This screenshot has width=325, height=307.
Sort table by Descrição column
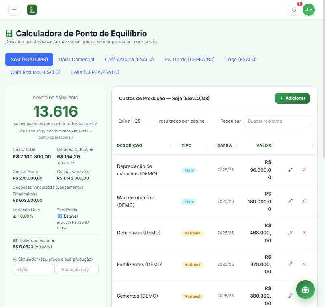click(x=144, y=145)
